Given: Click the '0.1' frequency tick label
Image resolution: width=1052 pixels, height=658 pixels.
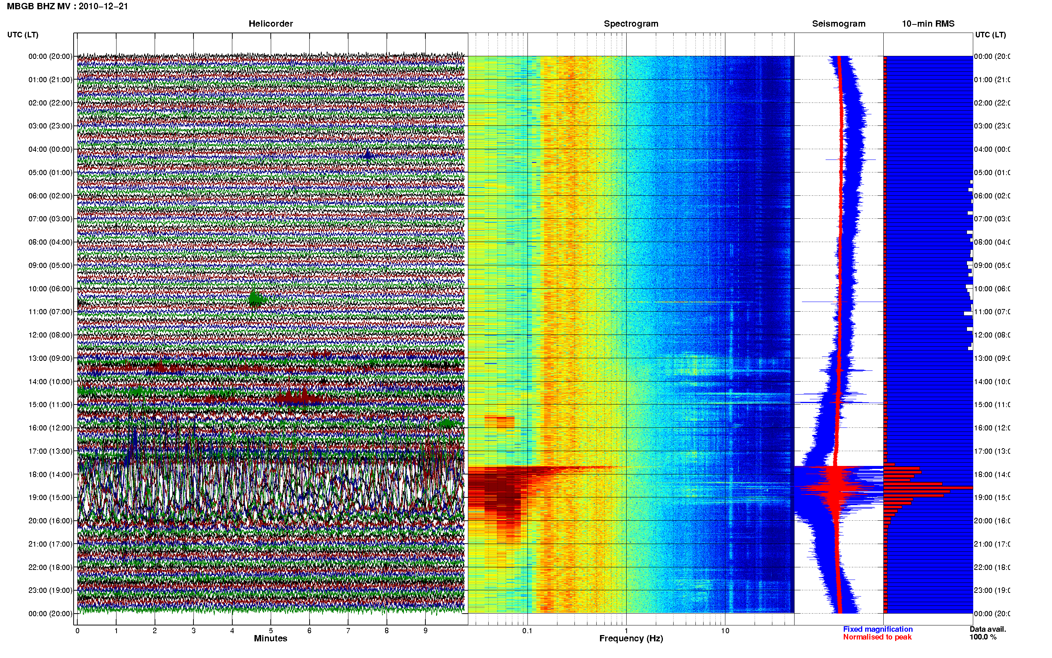Looking at the screenshot, I should pos(527,631).
